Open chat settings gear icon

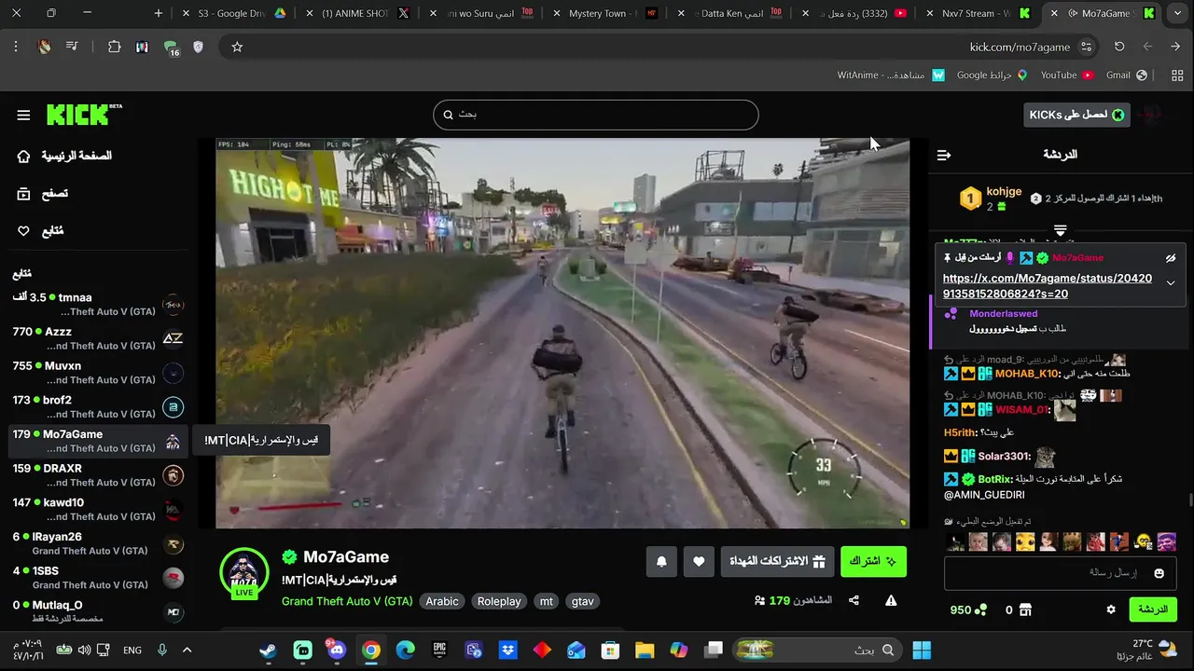tap(1111, 609)
